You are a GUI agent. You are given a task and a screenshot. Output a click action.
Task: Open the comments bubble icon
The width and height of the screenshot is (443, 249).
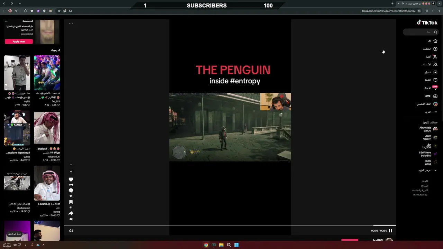(x=71, y=191)
